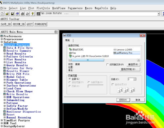Click the printer list scroll right arrow
Image resolution: width=164 pixels, height=128 pixels.
pyautogui.click(x=138, y=60)
